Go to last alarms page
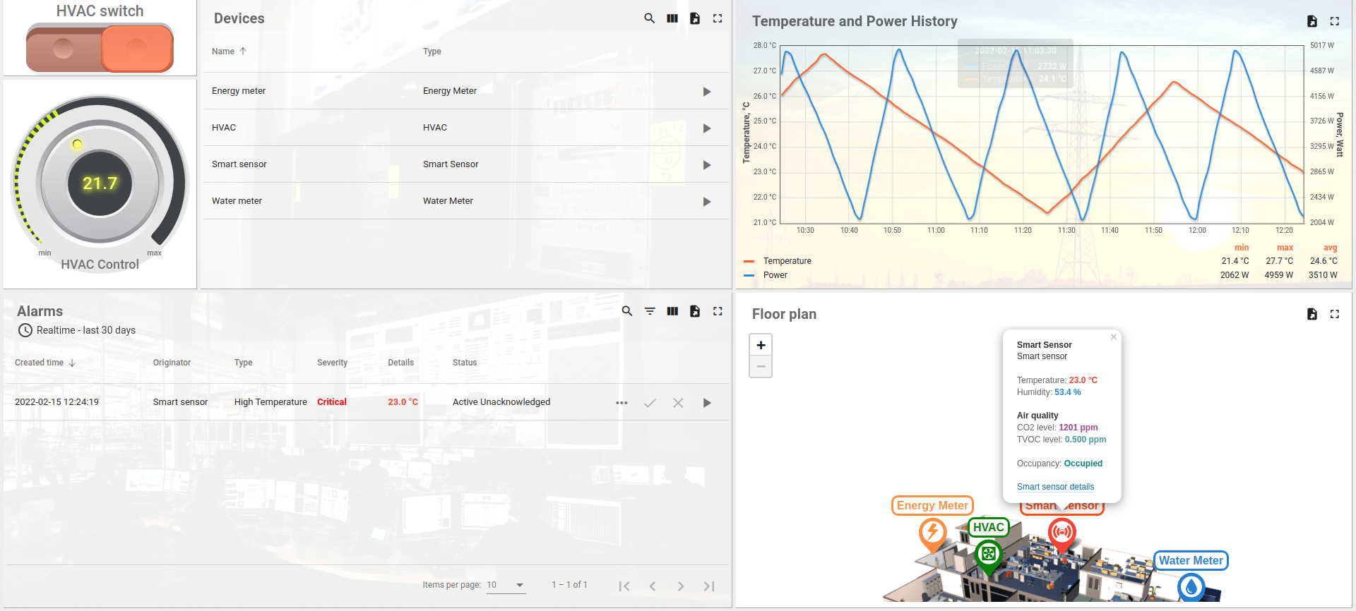 tap(709, 586)
